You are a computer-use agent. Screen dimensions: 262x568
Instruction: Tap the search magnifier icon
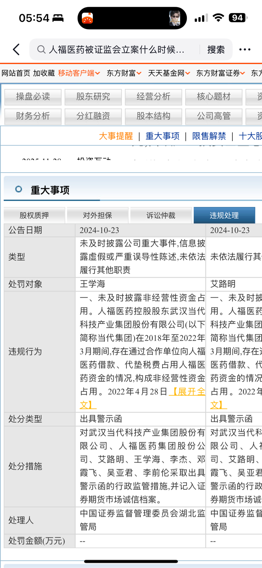point(41,49)
